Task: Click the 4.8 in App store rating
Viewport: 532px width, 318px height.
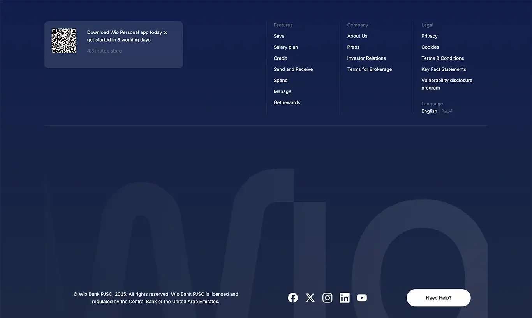Action: coord(104,51)
